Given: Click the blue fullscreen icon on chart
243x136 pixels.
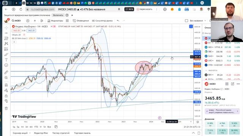Looking at the screenshot, I should (x=191, y=26).
